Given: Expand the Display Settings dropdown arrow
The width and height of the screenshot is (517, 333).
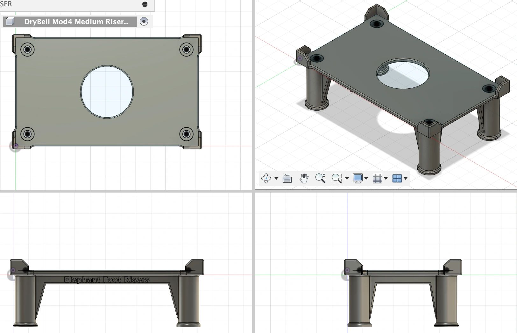Looking at the screenshot, I should [x=366, y=179].
